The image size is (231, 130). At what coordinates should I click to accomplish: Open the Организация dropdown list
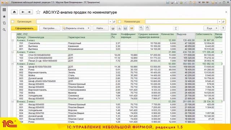(x=110, y=22)
